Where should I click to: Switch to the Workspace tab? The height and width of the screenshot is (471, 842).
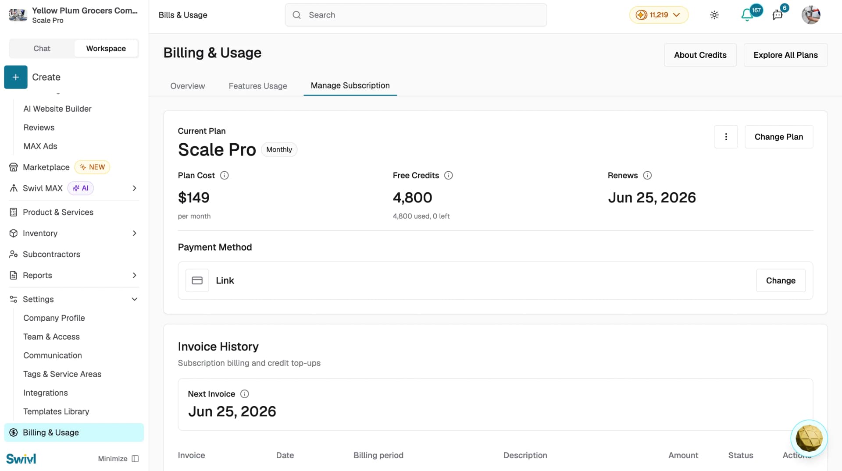[x=106, y=48]
